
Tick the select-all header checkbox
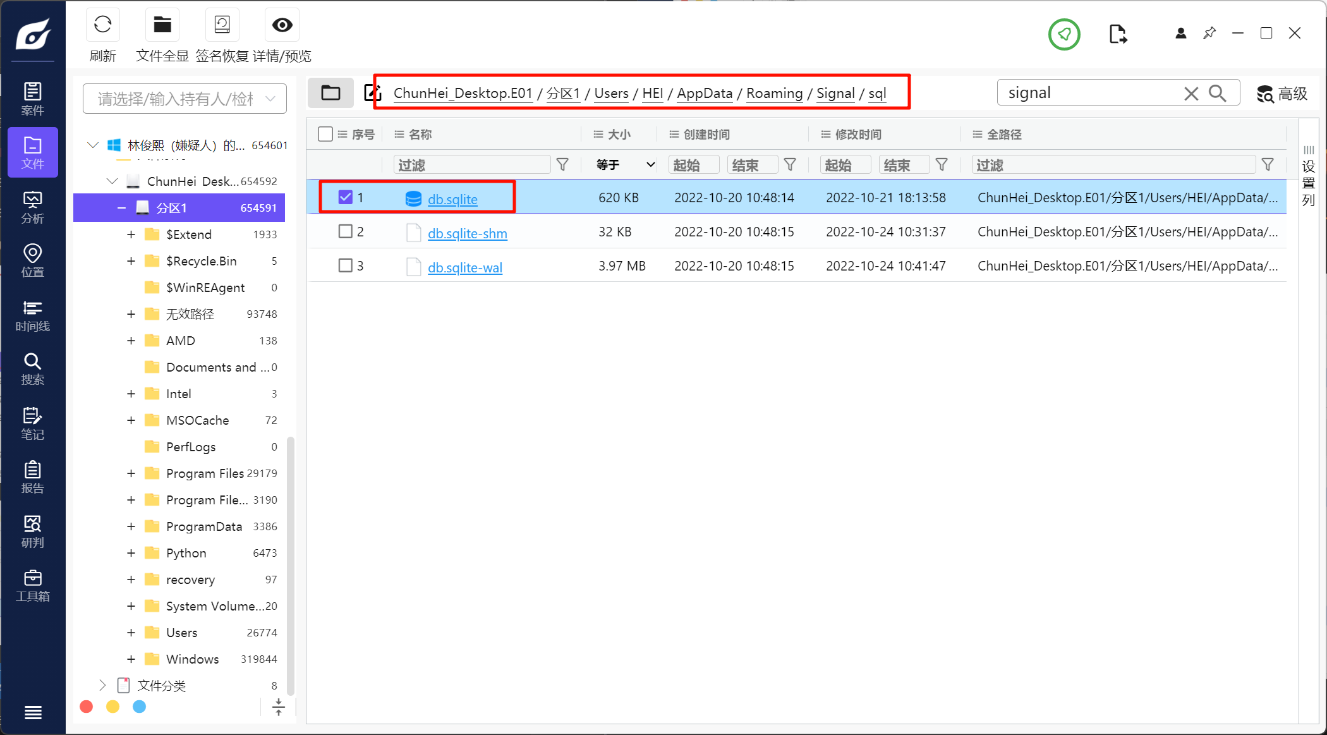(x=325, y=134)
